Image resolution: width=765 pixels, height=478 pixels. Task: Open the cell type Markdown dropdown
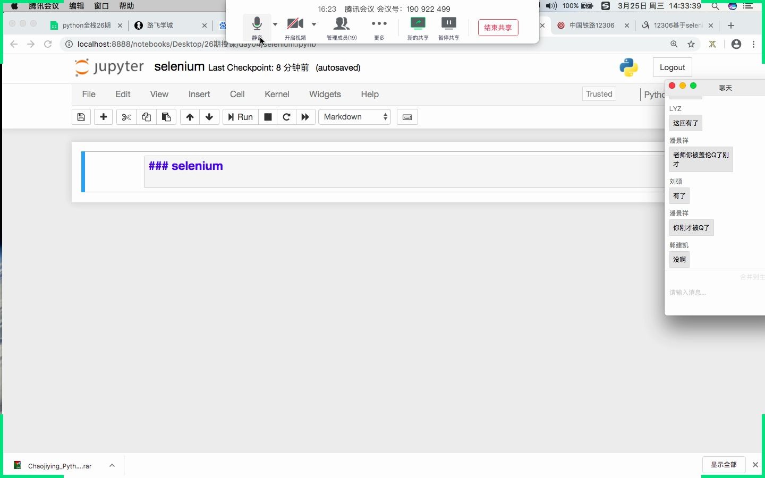click(x=355, y=117)
